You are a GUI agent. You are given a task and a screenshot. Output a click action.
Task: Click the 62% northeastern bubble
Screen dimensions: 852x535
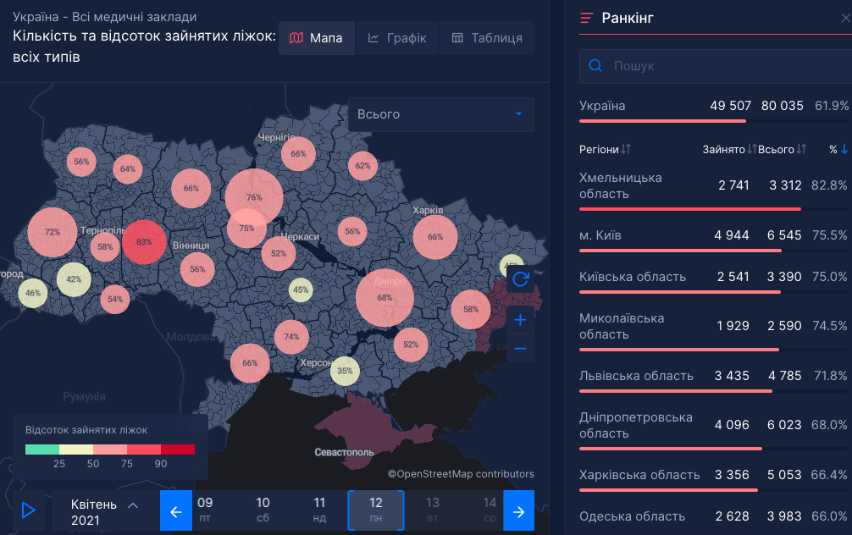click(x=363, y=166)
